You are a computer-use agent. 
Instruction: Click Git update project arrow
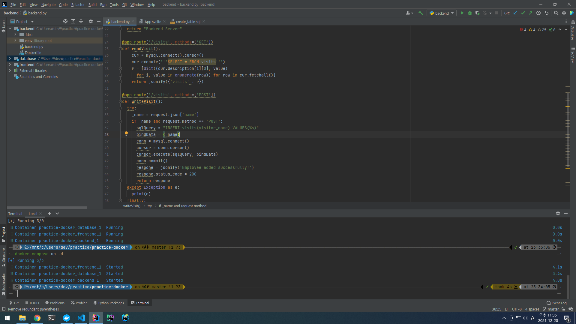[515, 13]
